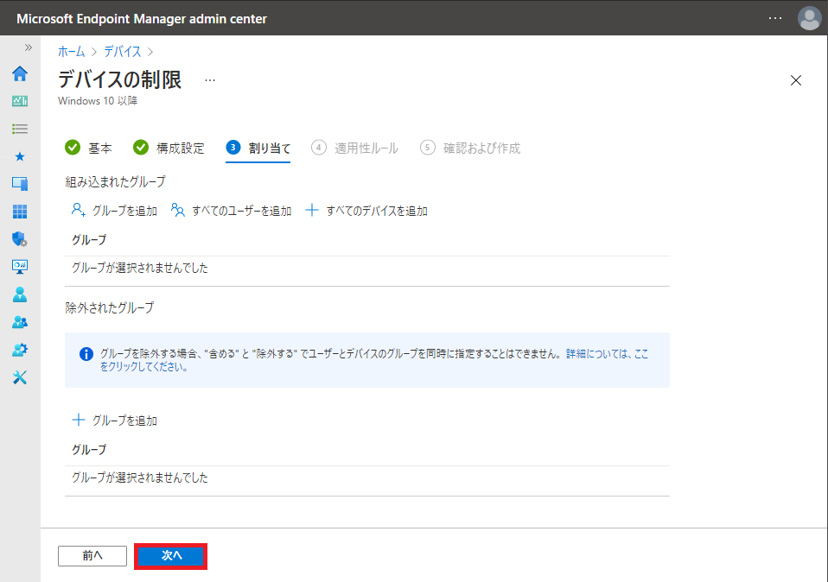Go to the 適用性ルール step tab

pyautogui.click(x=355, y=149)
